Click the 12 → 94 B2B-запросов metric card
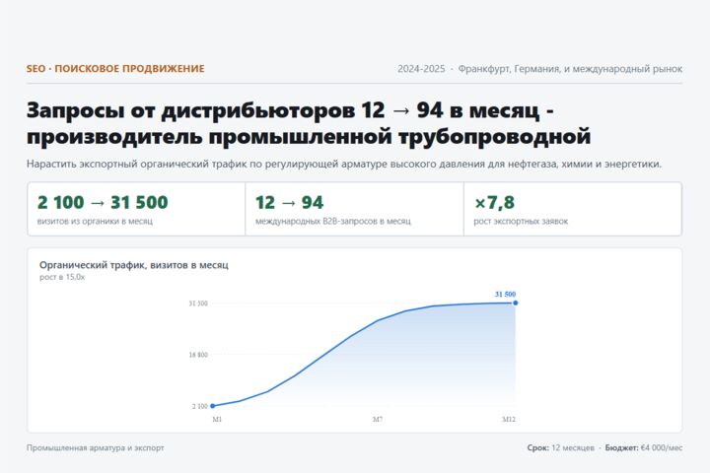The height and width of the screenshot is (473, 710). (355, 209)
